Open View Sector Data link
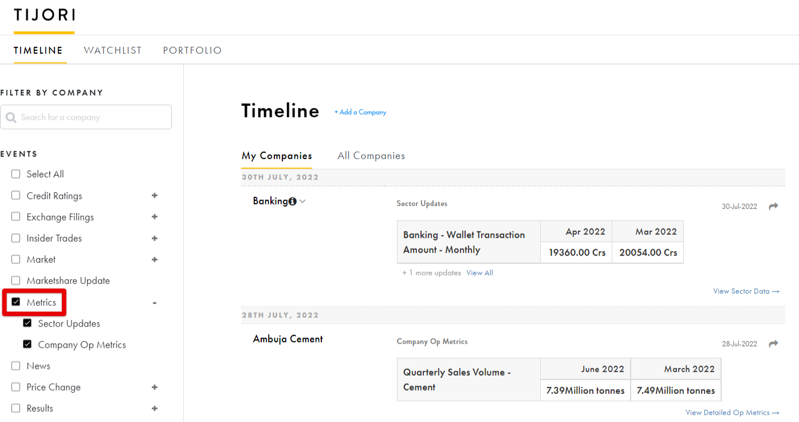The image size is (799, 422). click(x=746, y=291)
